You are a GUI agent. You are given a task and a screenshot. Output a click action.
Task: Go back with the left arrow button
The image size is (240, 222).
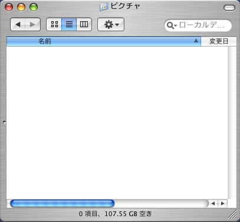point(18,24)
